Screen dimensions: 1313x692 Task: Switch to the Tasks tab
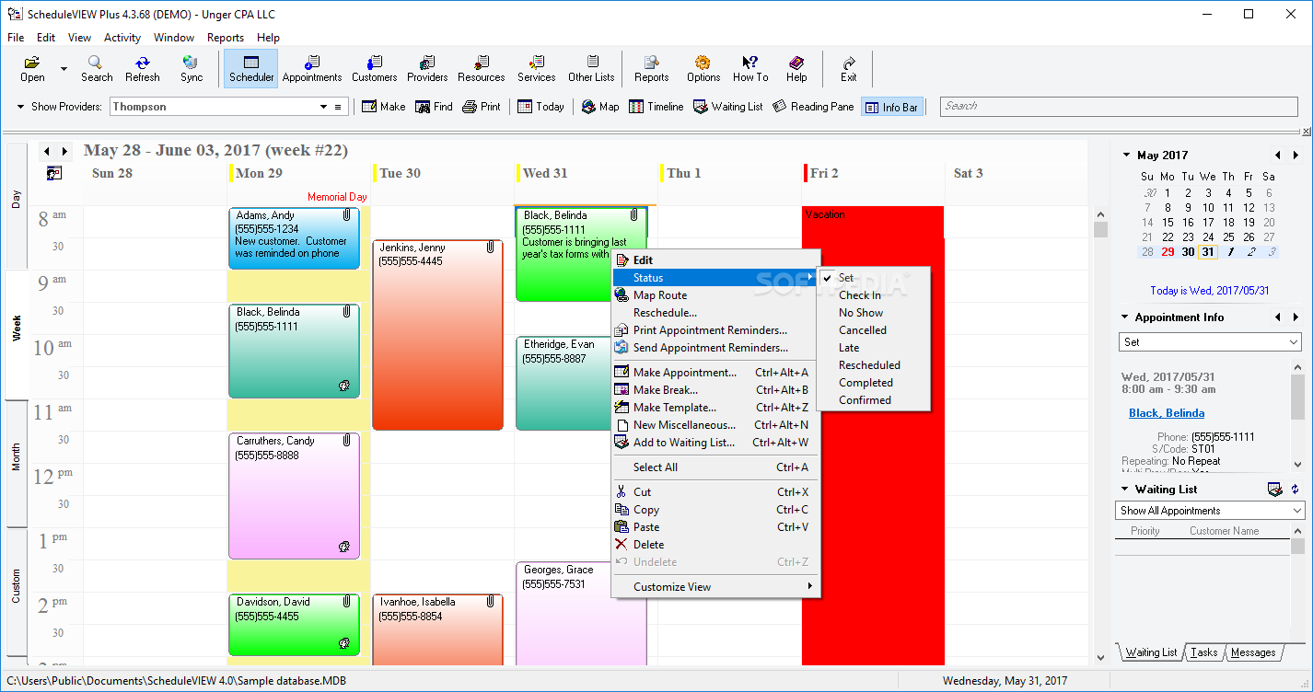point(1203,652)
